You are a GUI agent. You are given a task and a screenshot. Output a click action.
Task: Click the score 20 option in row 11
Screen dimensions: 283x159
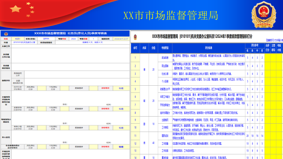(x=248, y=136)
